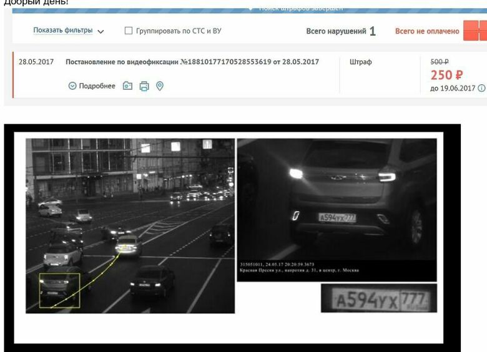This screenshot has width=487, height=352.
Task: Click the date 28.05.2017 in the fine row
Action: 36,62
